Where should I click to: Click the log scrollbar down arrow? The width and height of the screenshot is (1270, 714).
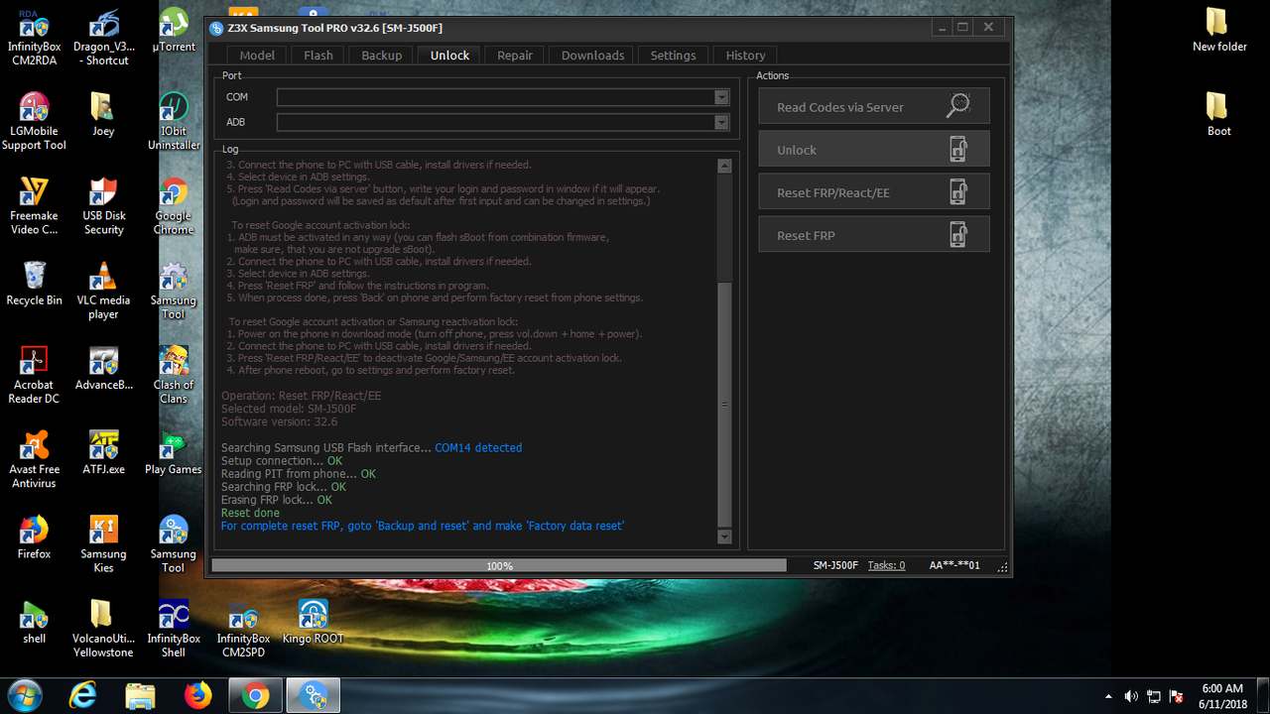point(724,536)
